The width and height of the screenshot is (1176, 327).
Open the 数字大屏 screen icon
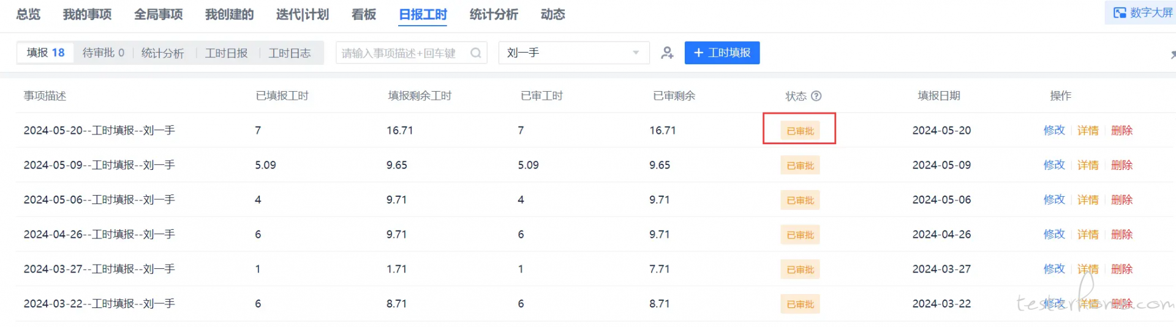[x=1120, y=13]
